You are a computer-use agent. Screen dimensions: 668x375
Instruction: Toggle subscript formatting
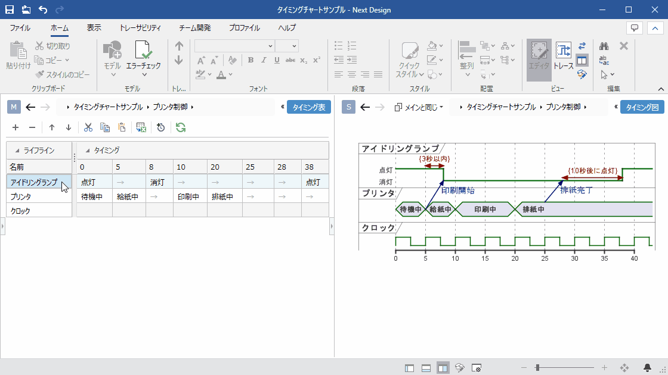[x=304, y=60]
